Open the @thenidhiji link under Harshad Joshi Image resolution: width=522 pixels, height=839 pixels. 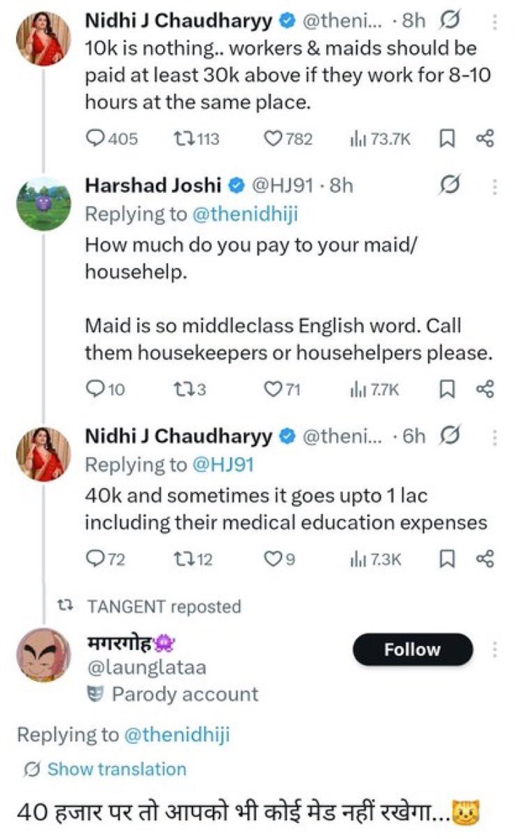(246, 215)
